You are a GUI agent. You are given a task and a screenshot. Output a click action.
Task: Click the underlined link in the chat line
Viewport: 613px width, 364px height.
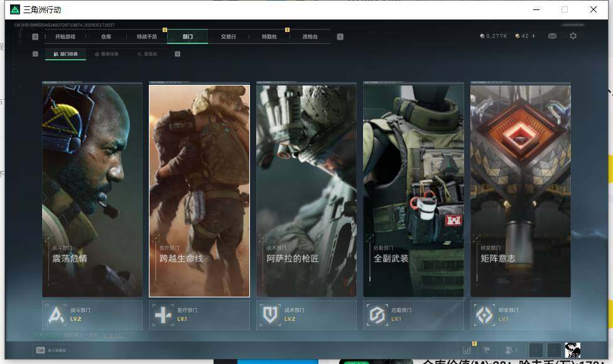(114, 336)
